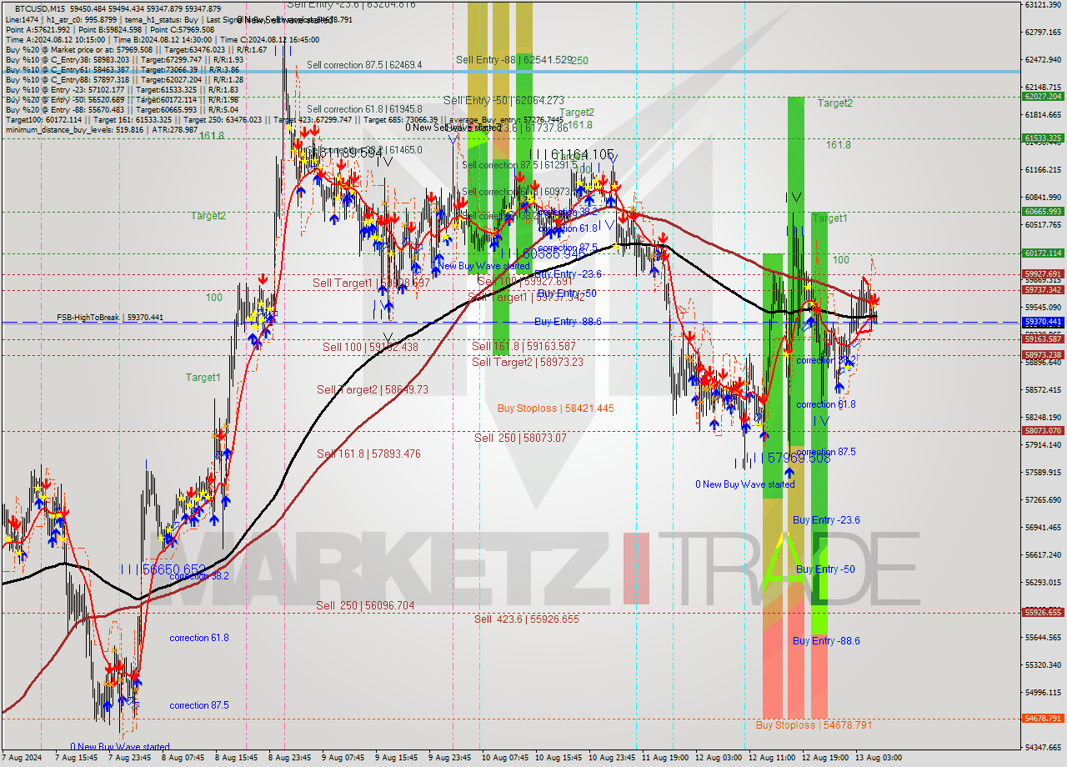Click the 54347.665 price axis value
Image resolution: width=1067 pixels, height=767 pixels.
pos(1043,748)
